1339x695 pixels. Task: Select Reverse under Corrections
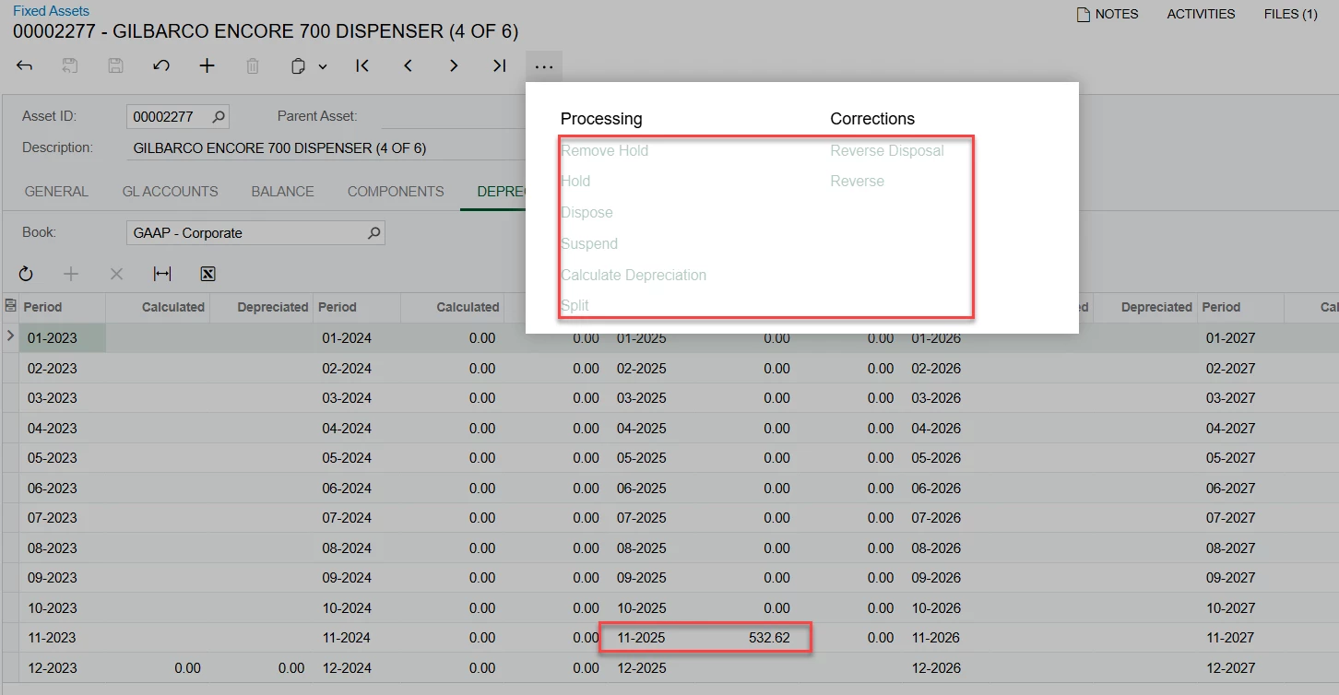(857, 181)
